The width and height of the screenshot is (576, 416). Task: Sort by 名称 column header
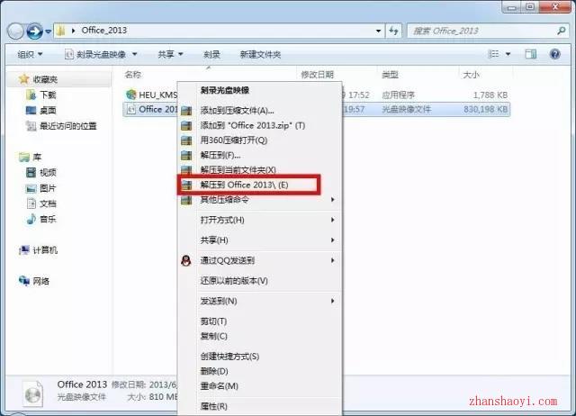(132, 75)
